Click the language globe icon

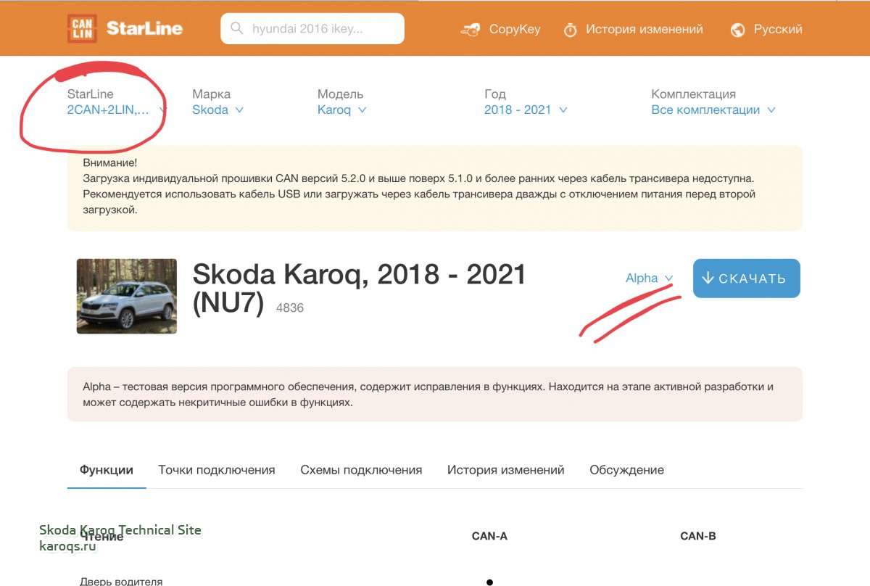pos(738,30)
